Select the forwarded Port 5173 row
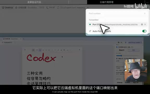This screenshot has width=150, height=94. click(118, 25)
